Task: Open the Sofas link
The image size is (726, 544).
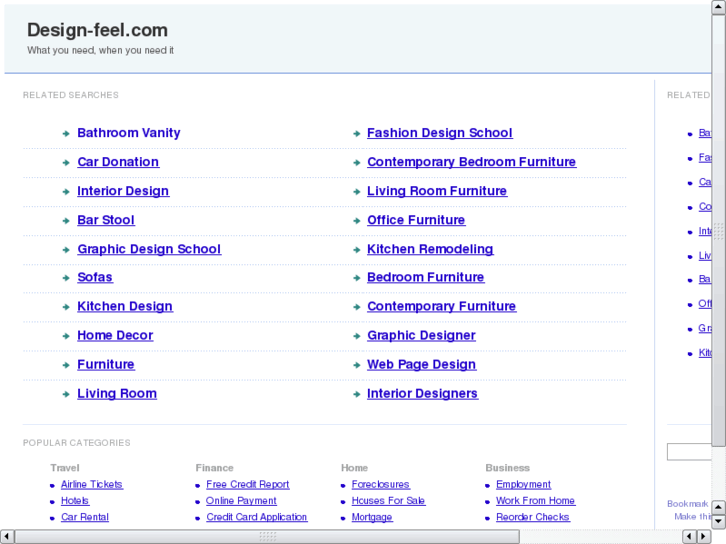Action: (x=95, y=277)
